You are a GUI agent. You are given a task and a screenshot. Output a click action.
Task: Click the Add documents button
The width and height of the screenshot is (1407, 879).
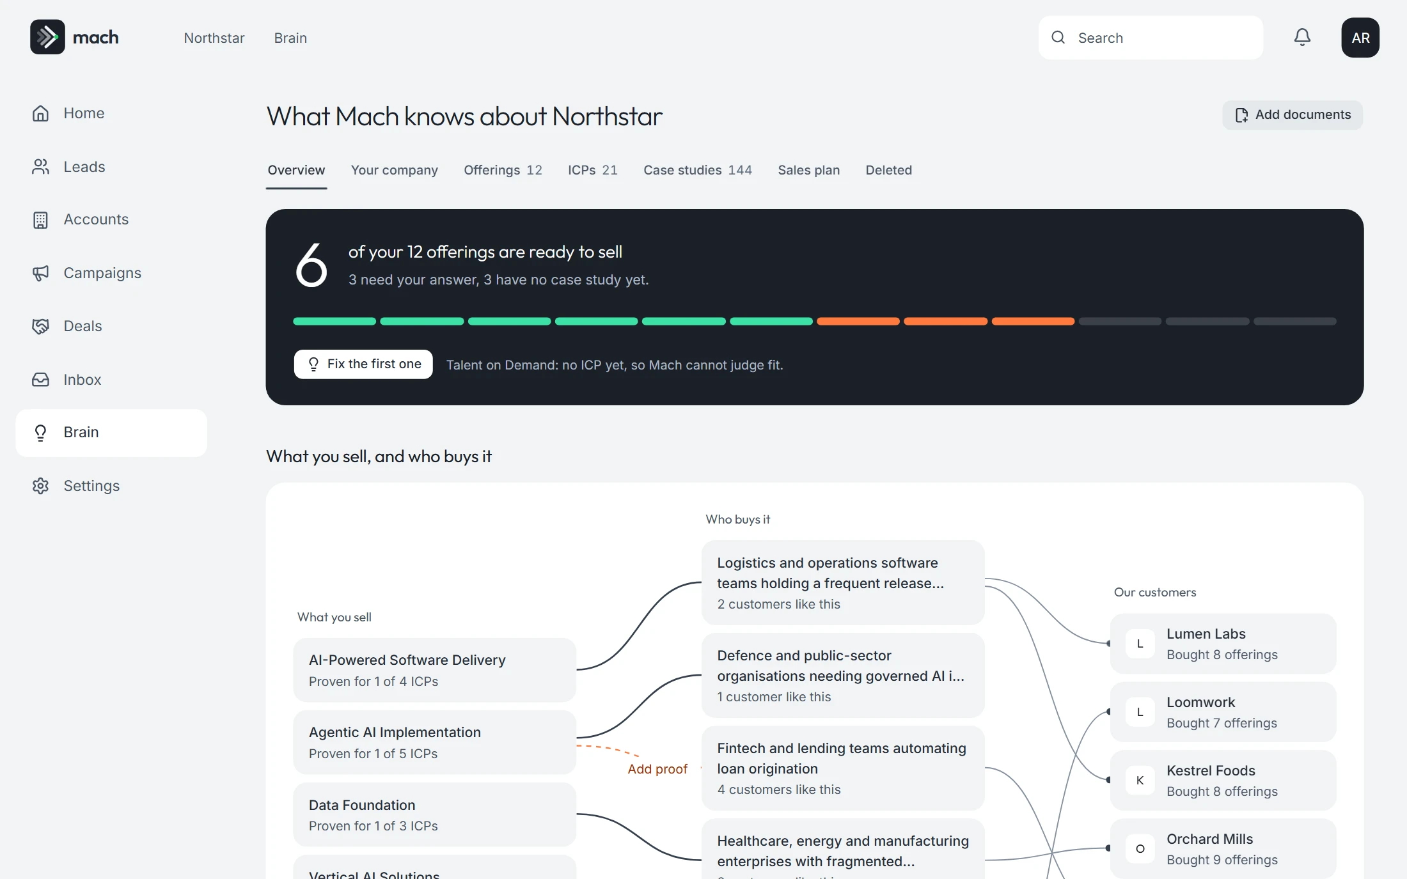tap(1293, 115)
